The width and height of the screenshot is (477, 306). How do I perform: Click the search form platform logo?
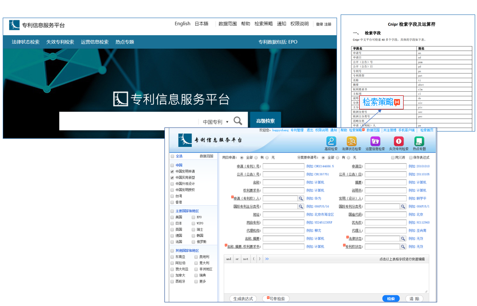(x=185, y=140)
